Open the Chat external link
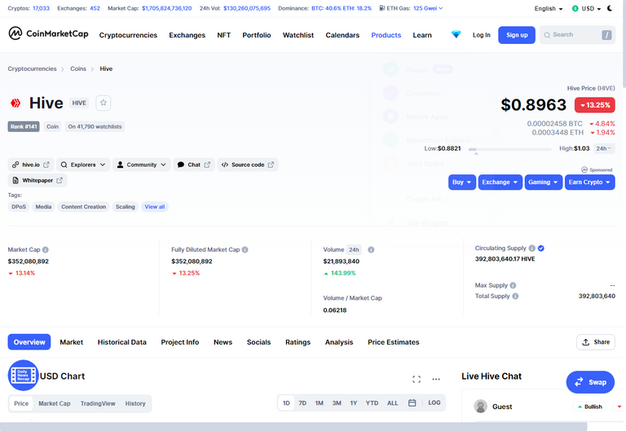Screen dimensions: 626x431 point(194,165)
